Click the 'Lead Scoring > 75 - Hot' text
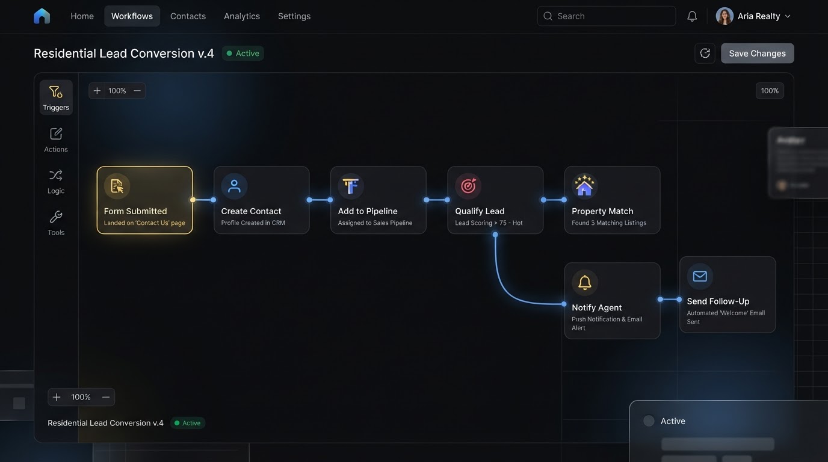 click(489, 223)
